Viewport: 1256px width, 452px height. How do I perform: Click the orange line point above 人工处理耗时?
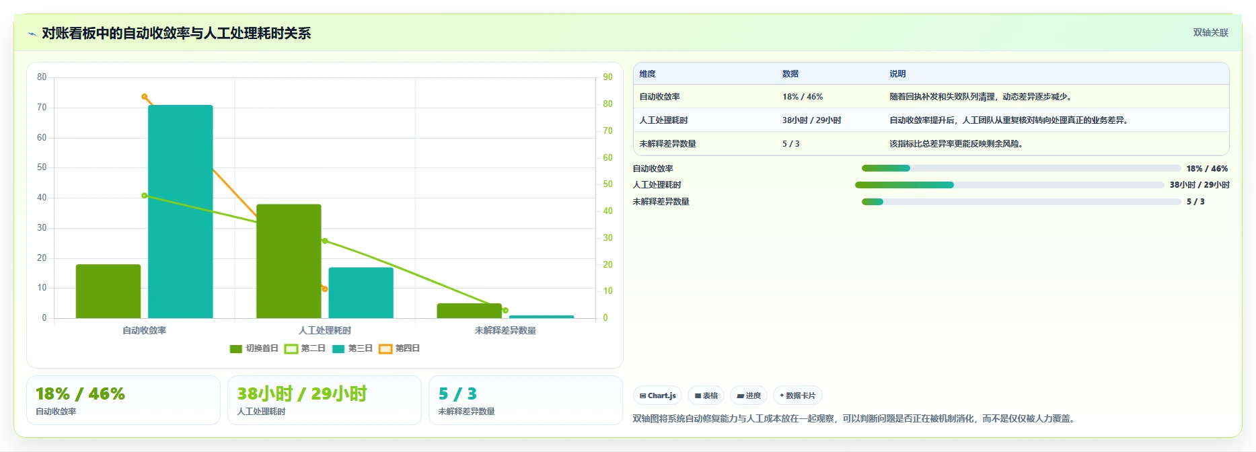pos(325,289)
